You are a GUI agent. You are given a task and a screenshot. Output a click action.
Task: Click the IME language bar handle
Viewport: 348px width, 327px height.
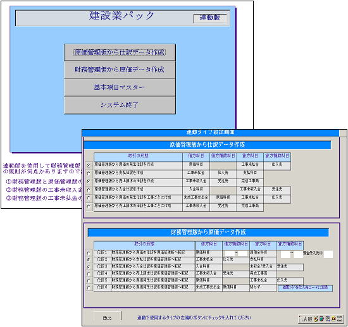pyautogui.click(x=300, y=319)
